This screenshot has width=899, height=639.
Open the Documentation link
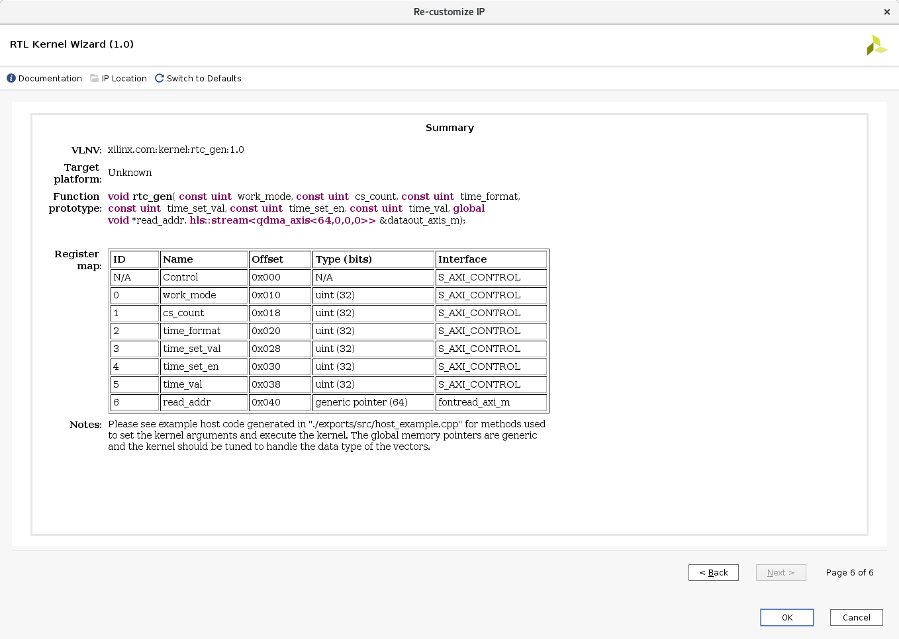tap(50, 78)
